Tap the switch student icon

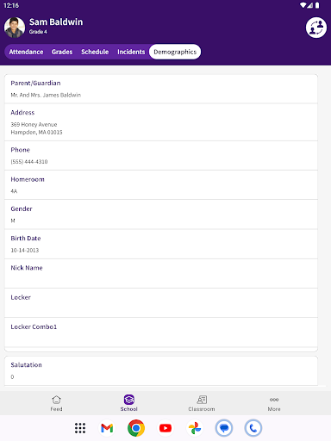(x=316, y=28)
